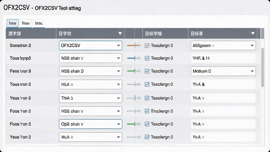Select the green mapping arrow beside OpB shain
The image size is (270, 152).
(134, 124)
